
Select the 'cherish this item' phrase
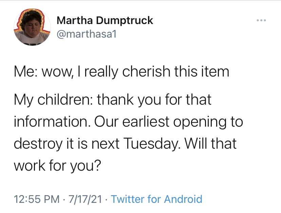pyautogui.click(x=176, y=71)
